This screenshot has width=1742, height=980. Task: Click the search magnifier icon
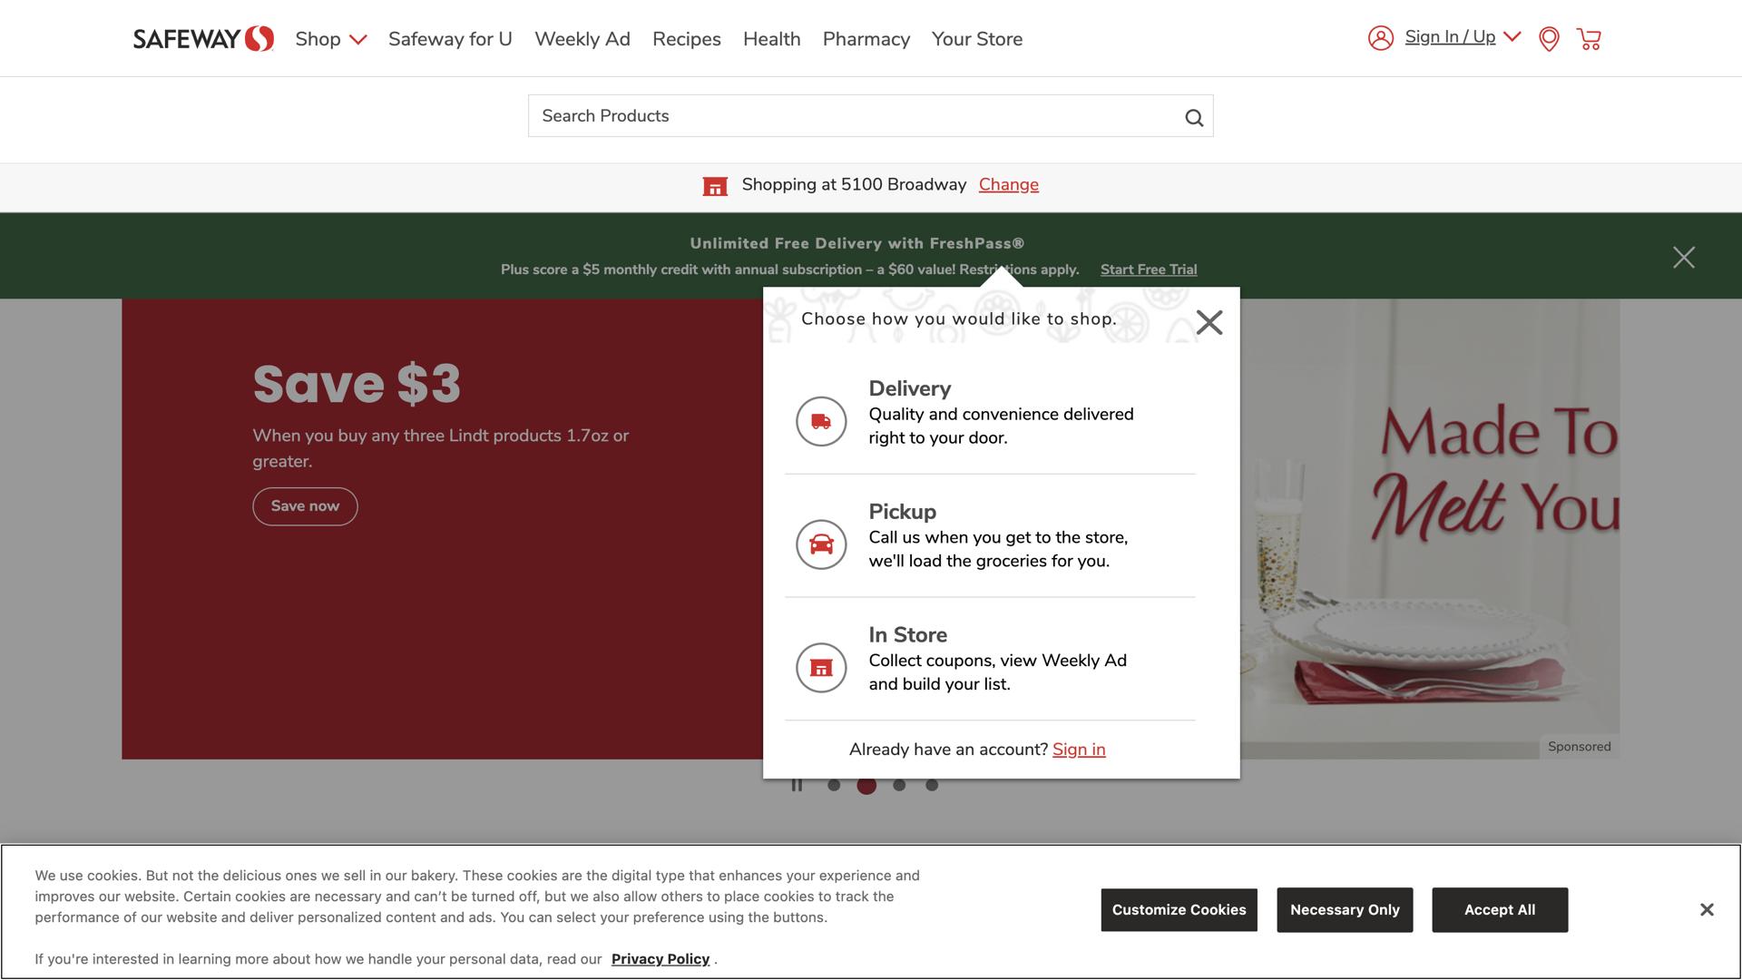1194,117
